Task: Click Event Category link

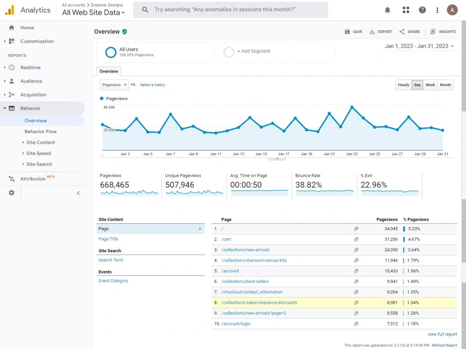Action: click(x=113, y=281)
